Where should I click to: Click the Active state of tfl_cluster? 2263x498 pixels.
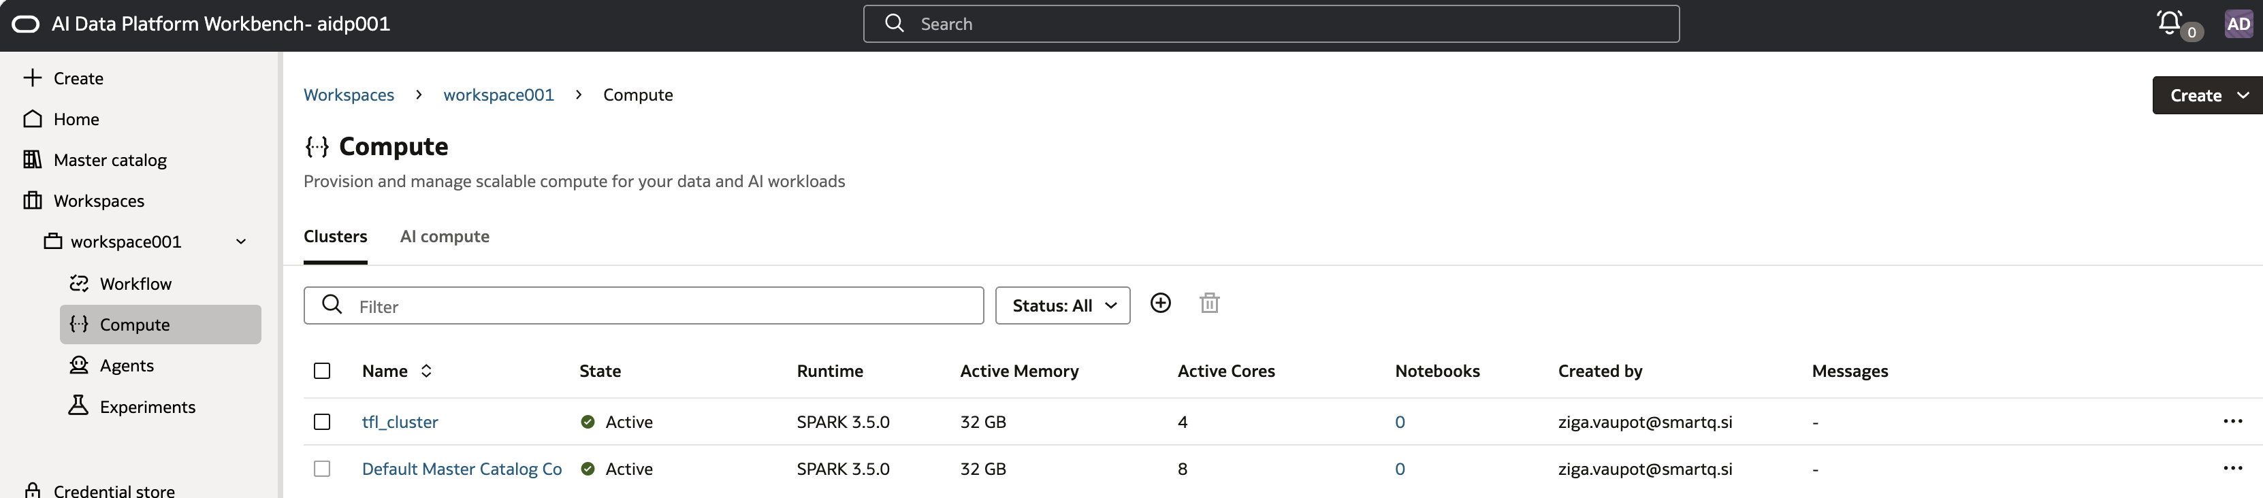[x=617, y=422]
